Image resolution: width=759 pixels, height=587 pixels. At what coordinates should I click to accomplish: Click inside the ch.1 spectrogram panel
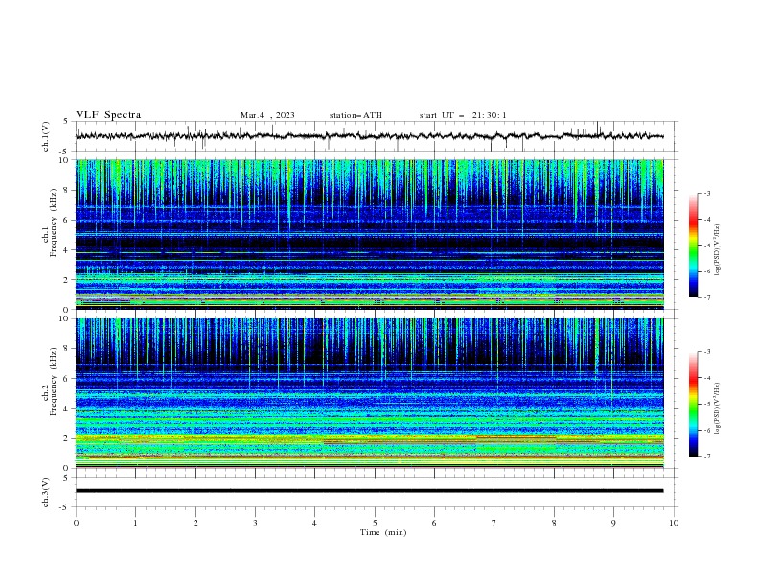(369, 234)
